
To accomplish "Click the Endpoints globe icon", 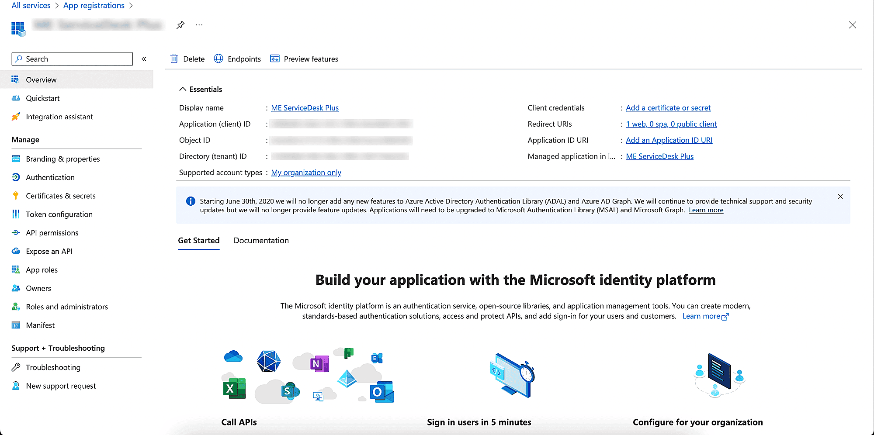I will (x=218, y=59).
